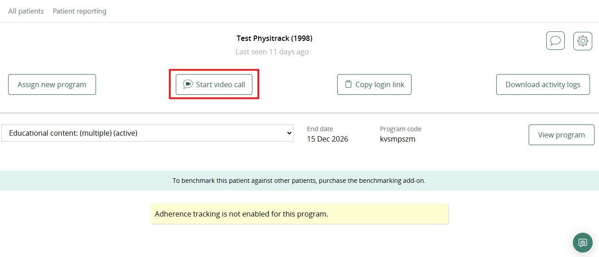599x257 pixels.
Task: Open the View program button
Action: (562, 135)
